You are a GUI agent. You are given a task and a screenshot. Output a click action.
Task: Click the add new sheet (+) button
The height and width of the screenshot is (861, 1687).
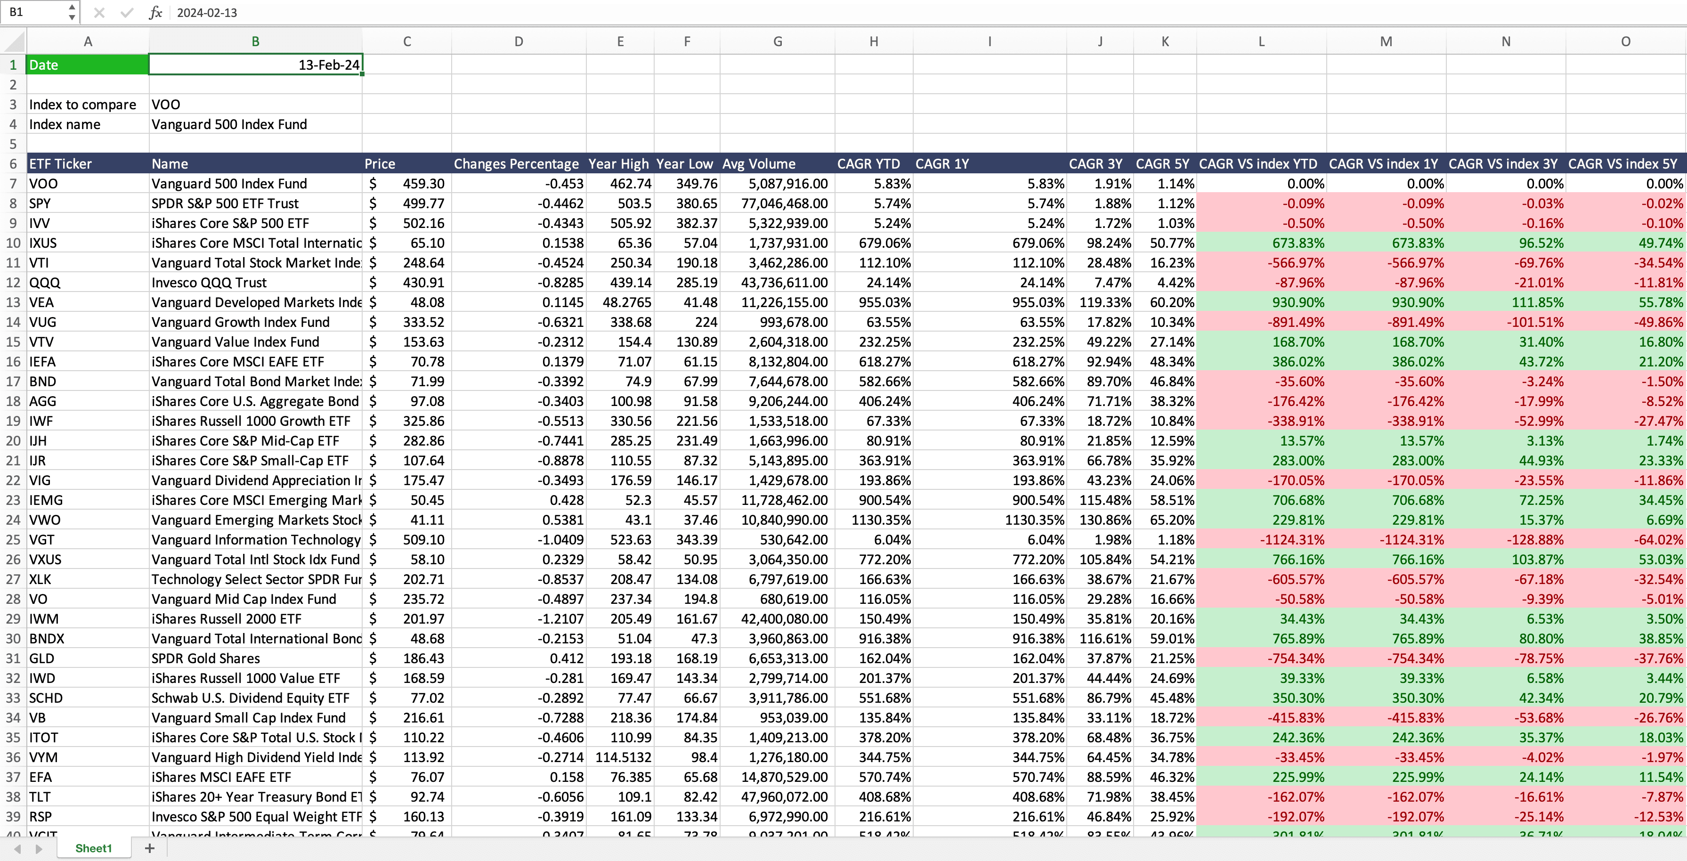tap(149, 848)
